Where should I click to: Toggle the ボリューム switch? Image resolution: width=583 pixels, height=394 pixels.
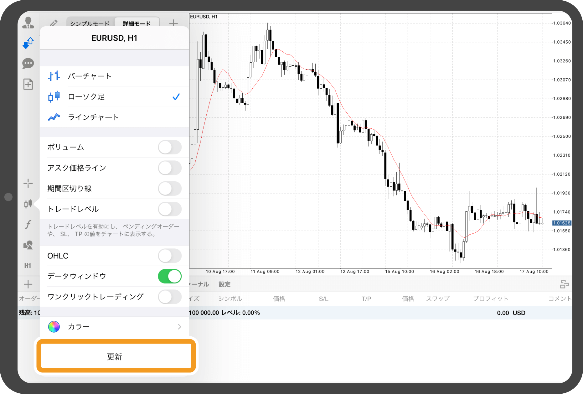[170, 147]
